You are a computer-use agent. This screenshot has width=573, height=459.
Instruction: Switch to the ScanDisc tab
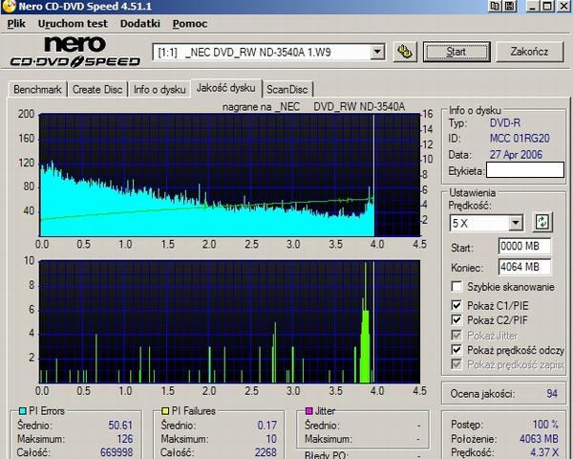tap(287, 89)
